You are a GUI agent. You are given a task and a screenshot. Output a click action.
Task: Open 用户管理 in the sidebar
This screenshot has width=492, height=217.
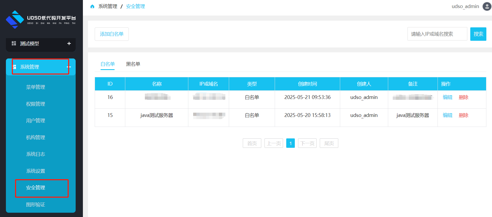(x=35, y=121)
